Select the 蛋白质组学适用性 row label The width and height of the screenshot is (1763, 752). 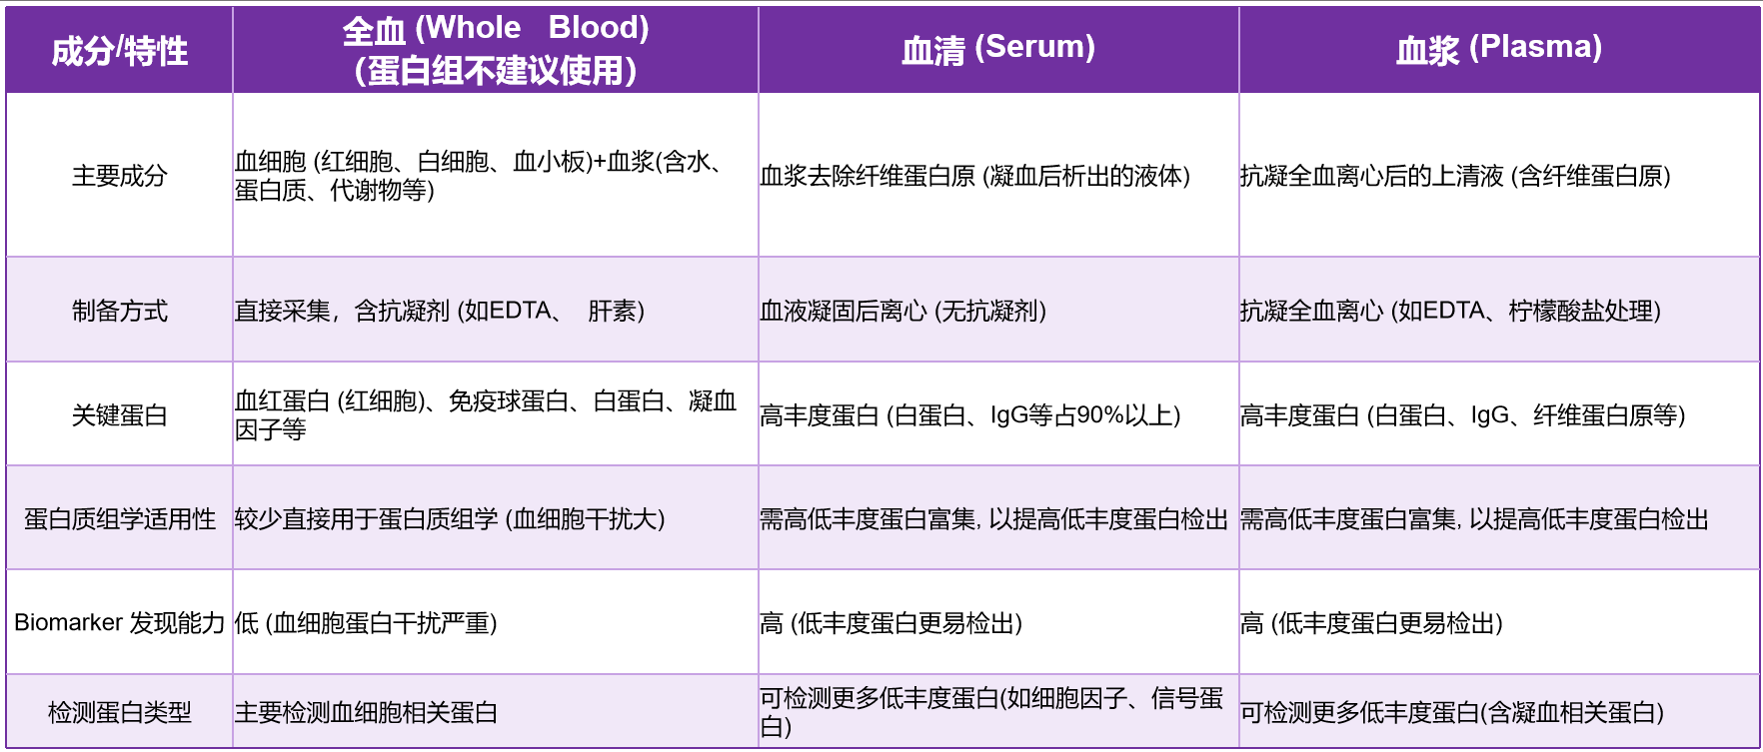[119, 518]
